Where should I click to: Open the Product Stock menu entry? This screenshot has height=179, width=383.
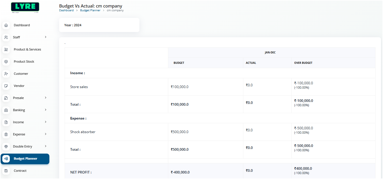tap(24, 62)
